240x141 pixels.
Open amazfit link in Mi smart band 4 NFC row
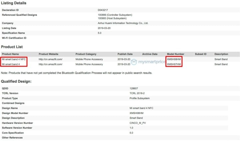pos(51,59)
